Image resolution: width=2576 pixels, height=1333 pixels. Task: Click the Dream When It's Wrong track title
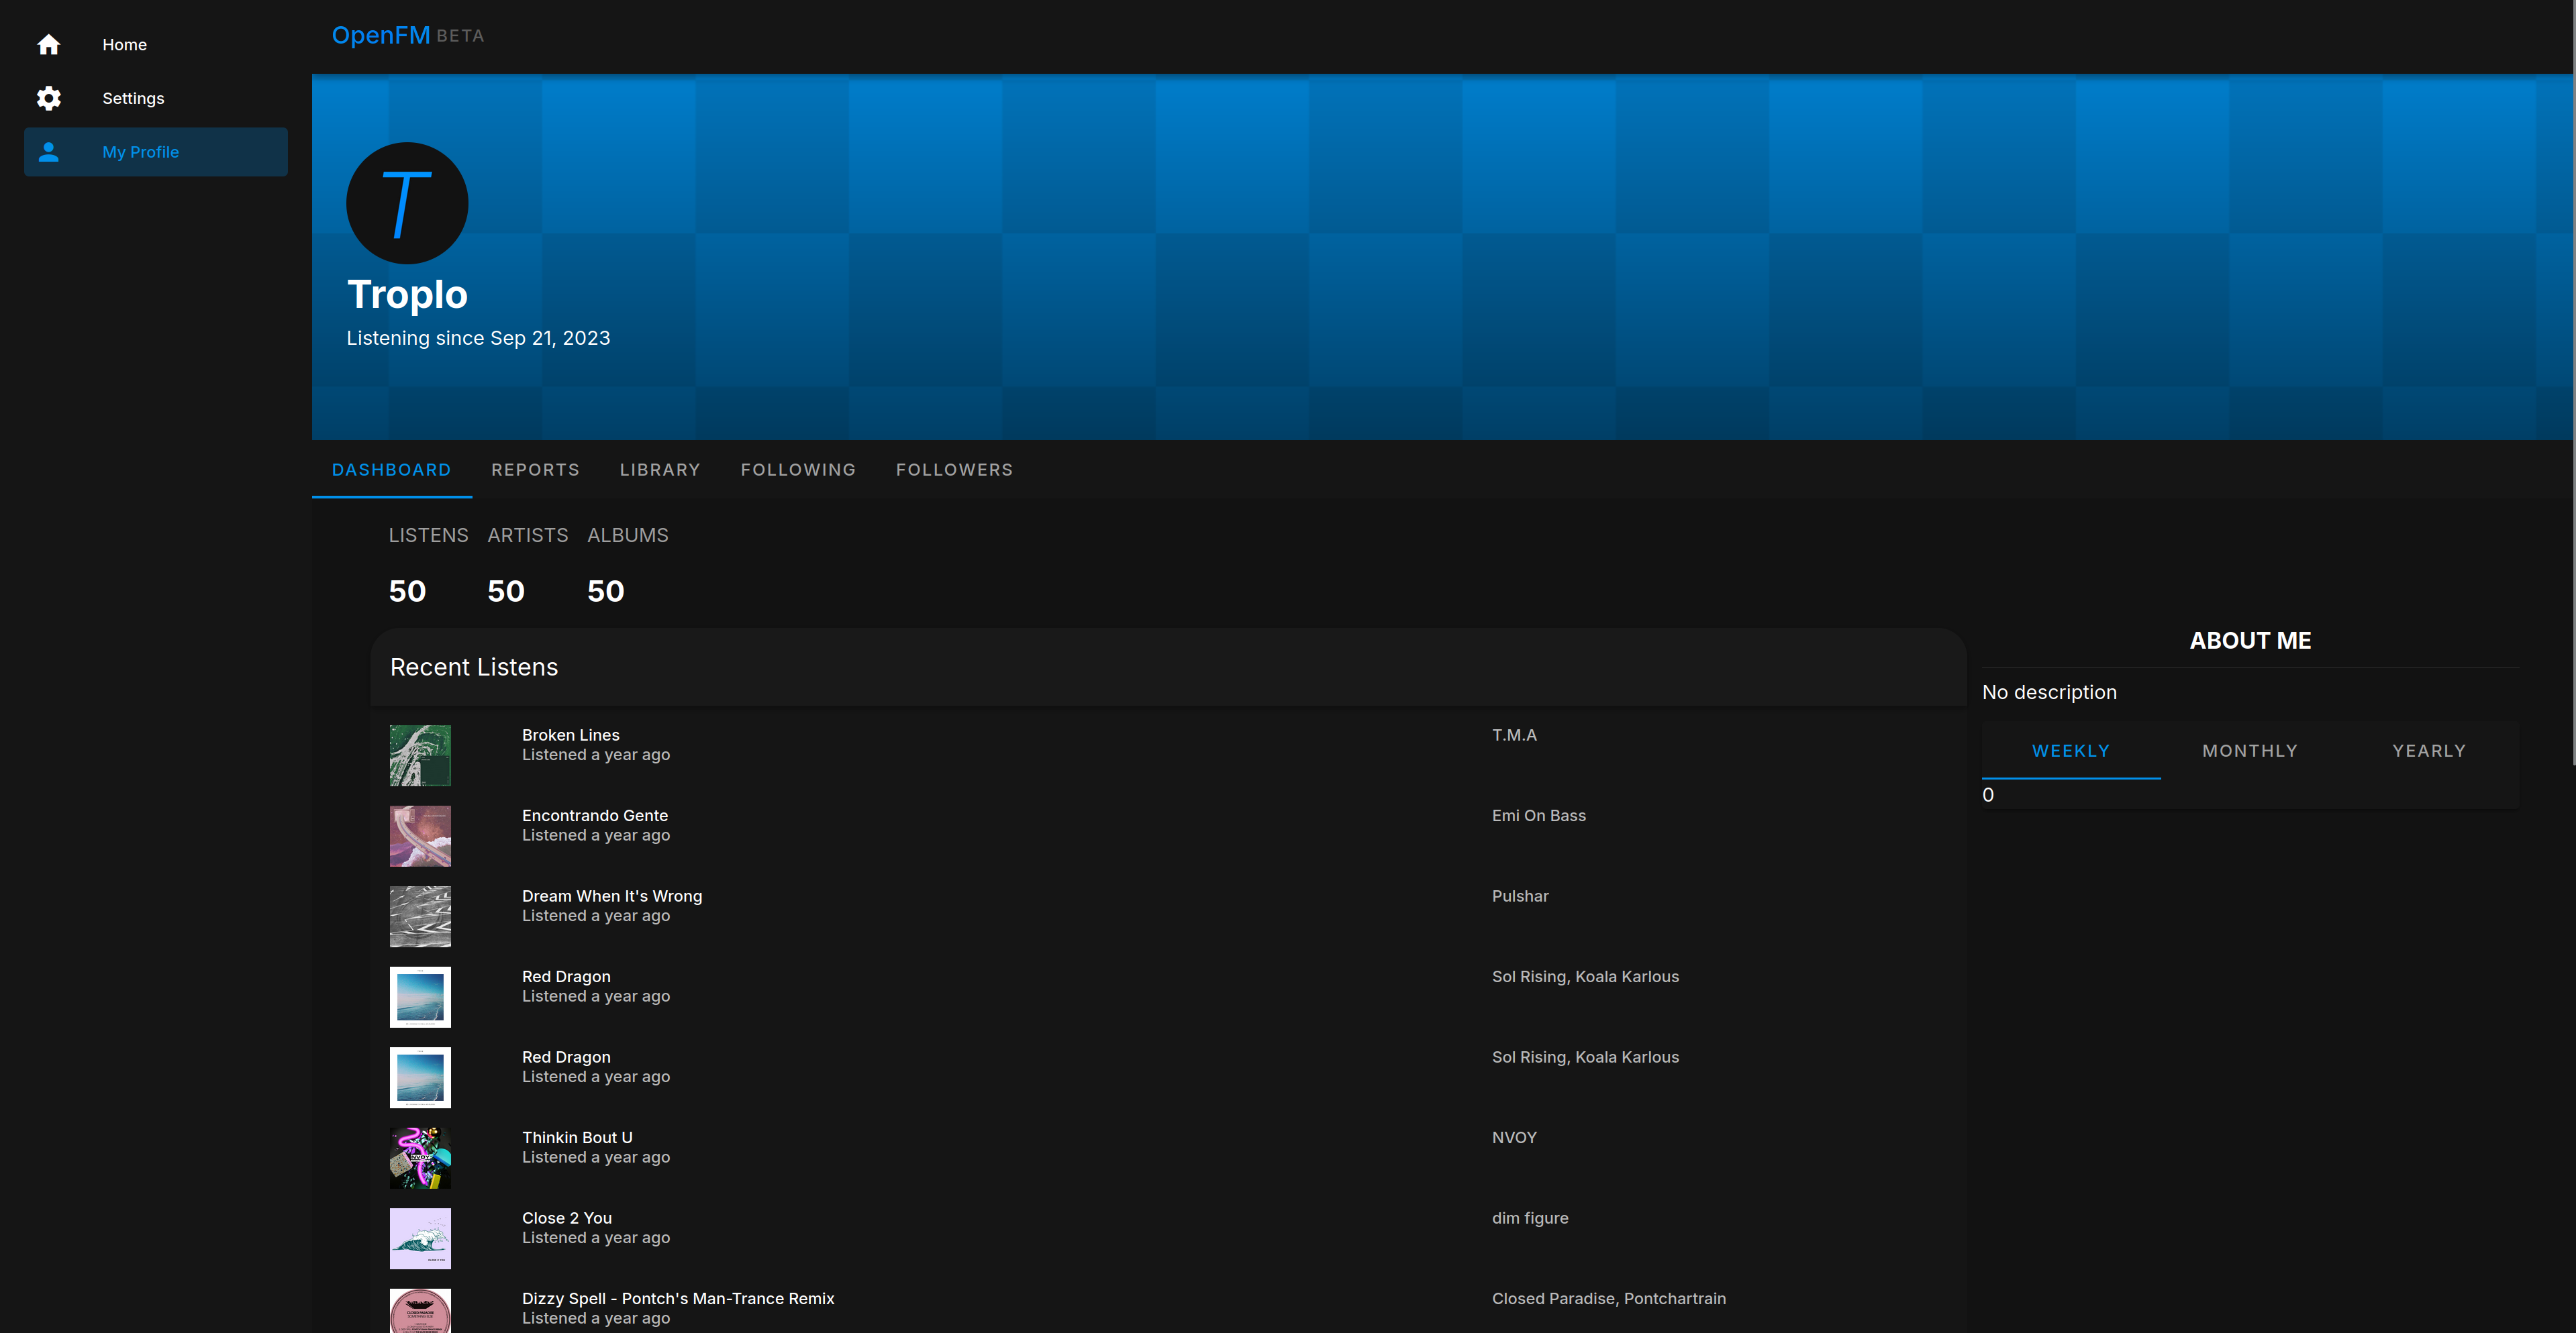click(x=612, y=896)
